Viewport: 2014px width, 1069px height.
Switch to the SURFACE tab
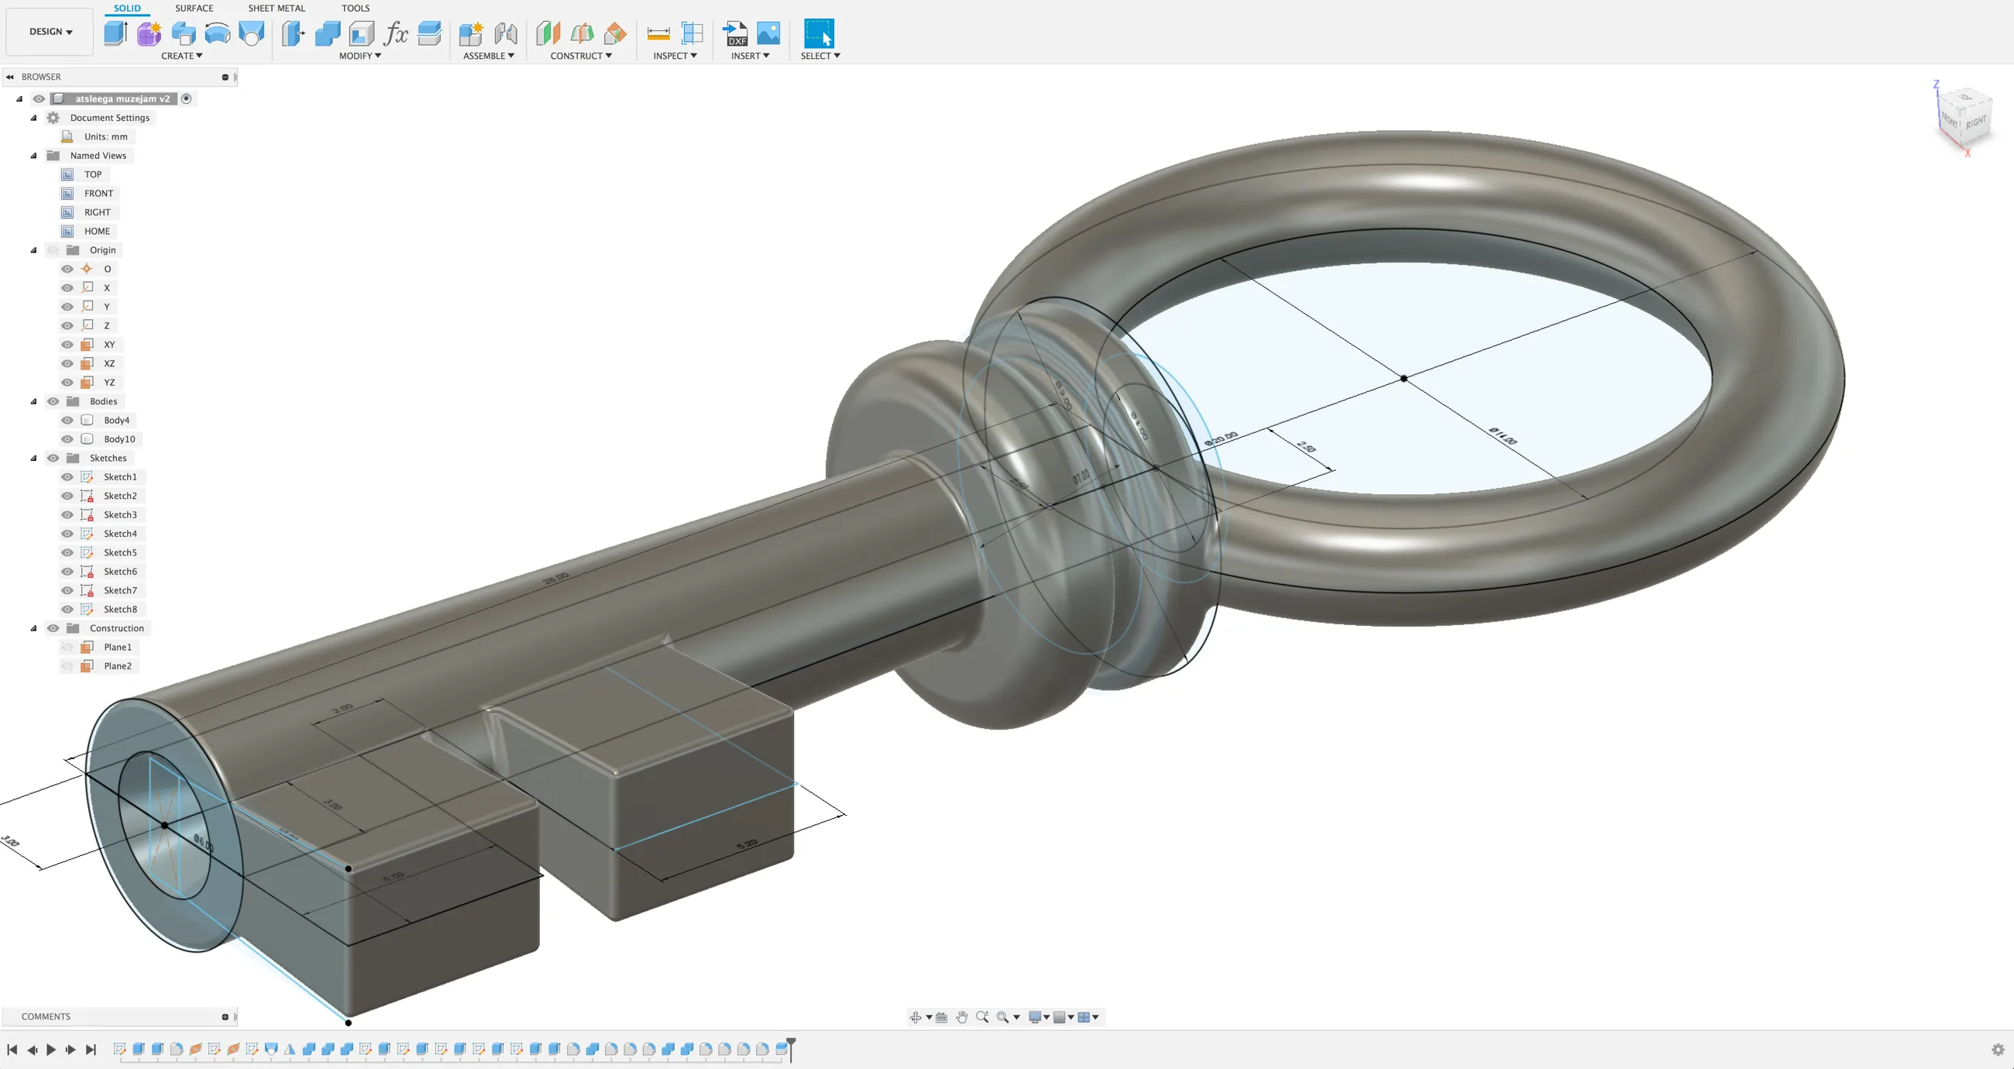tap(194, 8)
